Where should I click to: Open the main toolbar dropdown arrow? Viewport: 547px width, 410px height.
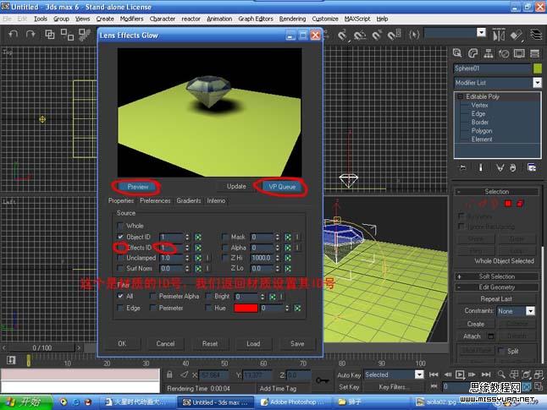(x=482, y=33)
